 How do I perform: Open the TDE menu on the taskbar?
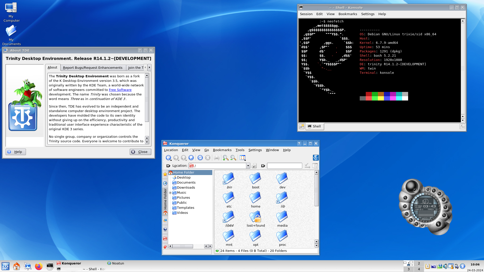tap(6, 266)
